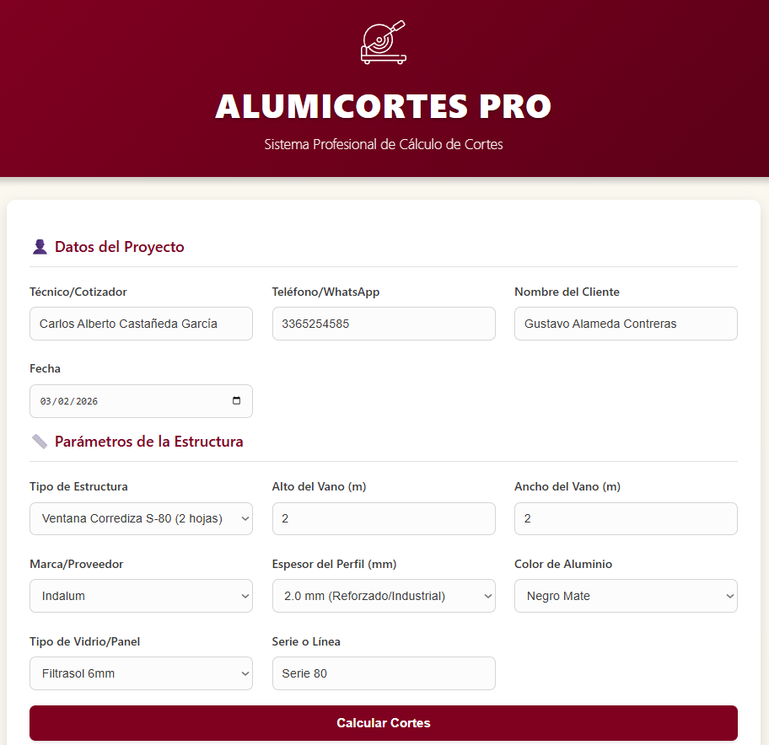Expand the Tipo de Vidrio/Panel dropdown

pos(141,673)
